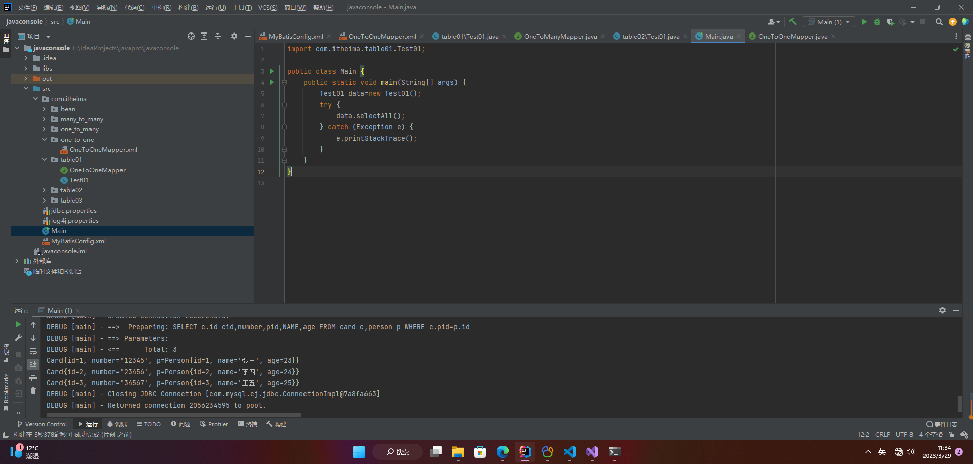Expand the 外部库 node

click(17, 261)
